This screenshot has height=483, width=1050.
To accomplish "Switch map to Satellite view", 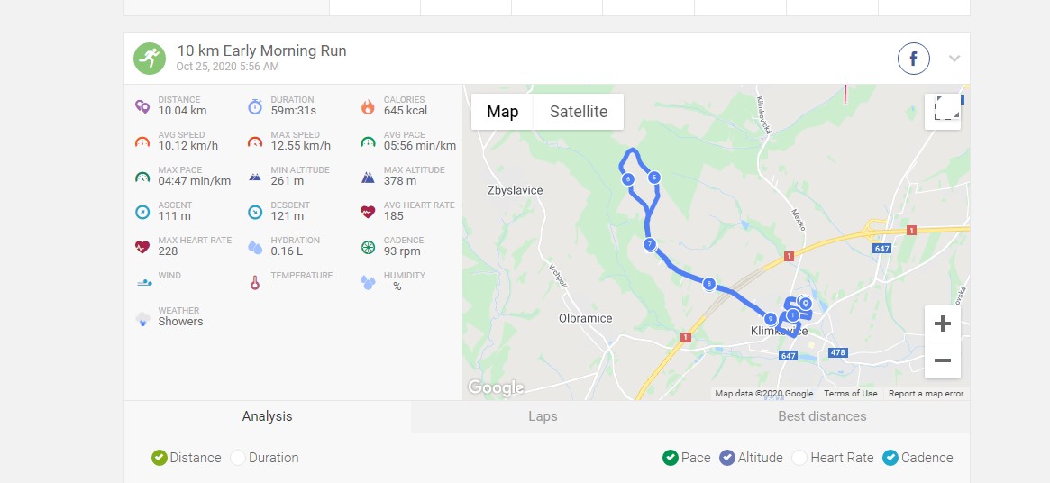I will [579, 111].
